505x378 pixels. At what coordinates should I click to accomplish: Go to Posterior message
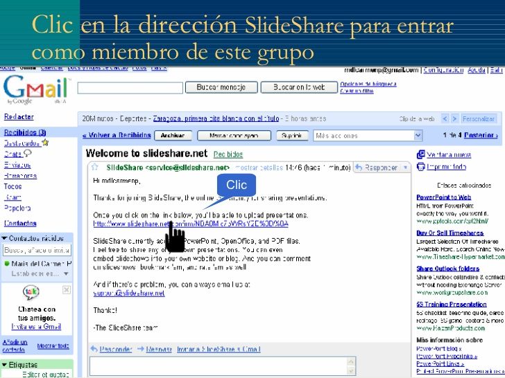click(x=481, y=135)
